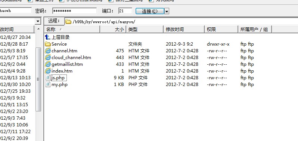This screenshot has width=298, height=141.
Task: Click the local row dated 7/11 17:22
Action: [x=15, y=132]
